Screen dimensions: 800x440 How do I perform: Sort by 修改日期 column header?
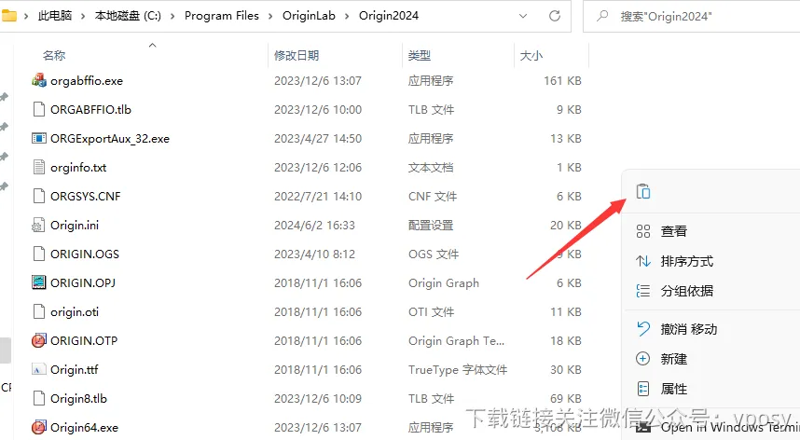297,55
